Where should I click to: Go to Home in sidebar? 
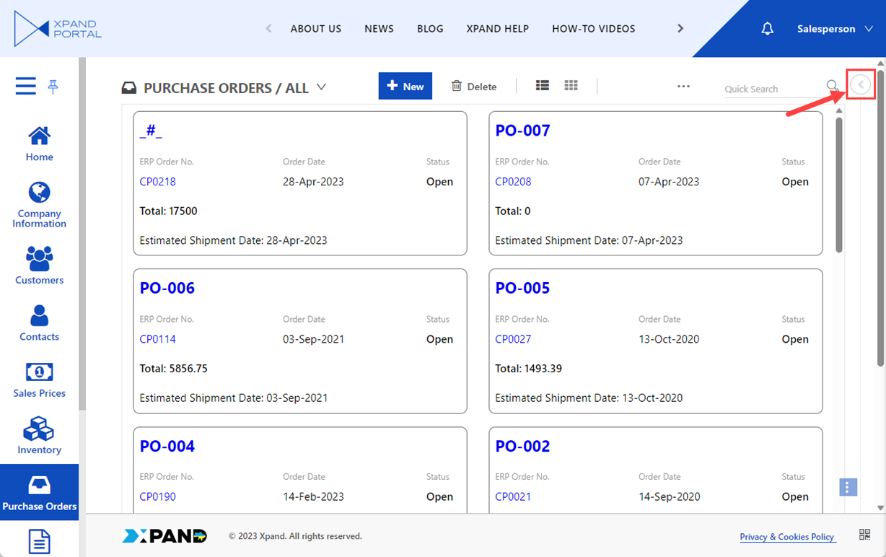[39, 144]
